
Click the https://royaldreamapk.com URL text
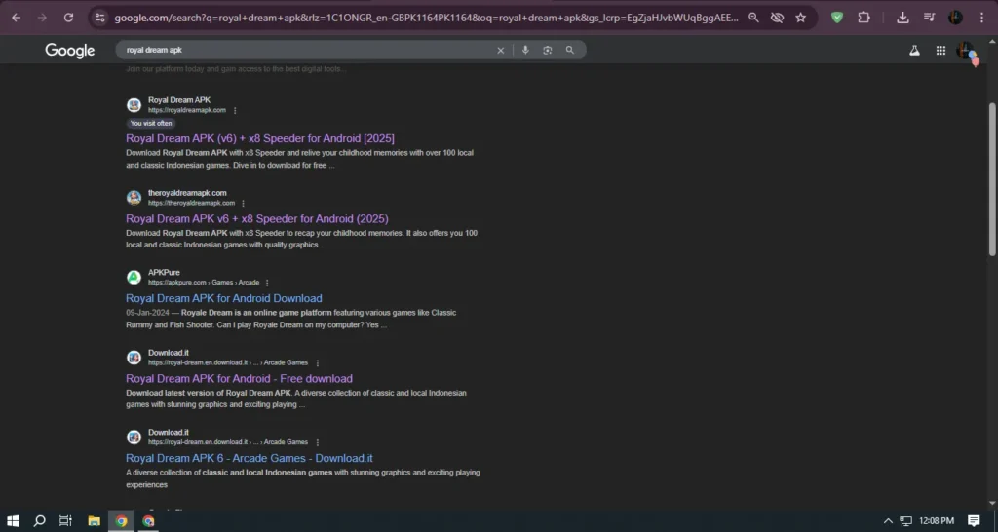(187, 111)
